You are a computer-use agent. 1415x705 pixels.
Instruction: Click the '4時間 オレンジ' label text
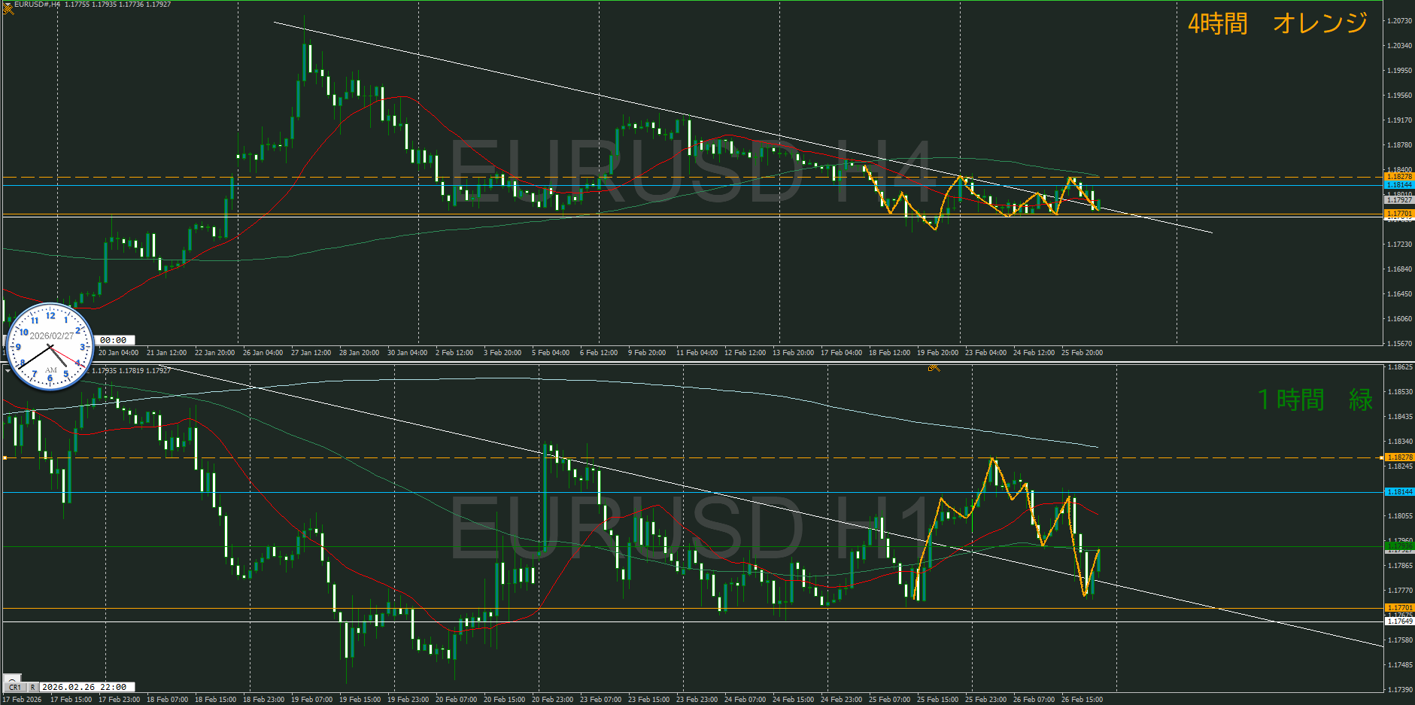(1277, 24)
